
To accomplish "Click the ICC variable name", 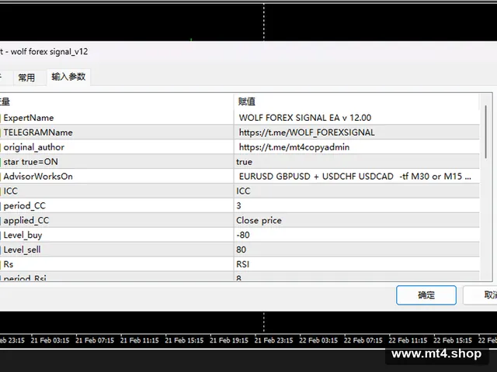I will pos(10,191).
